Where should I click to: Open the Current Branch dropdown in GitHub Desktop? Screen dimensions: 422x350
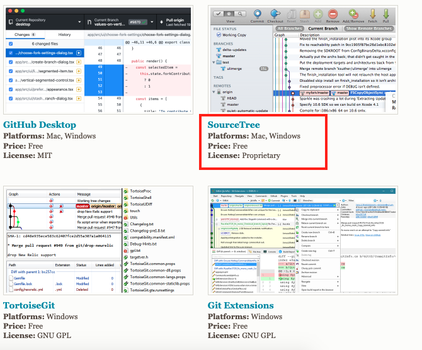tap(120, 22)
